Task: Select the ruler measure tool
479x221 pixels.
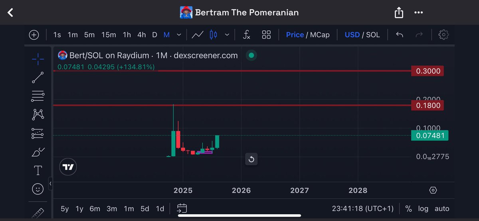Action: (38, 213)
